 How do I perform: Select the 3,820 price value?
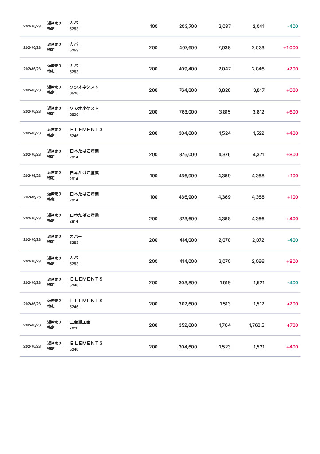(224, 90)
